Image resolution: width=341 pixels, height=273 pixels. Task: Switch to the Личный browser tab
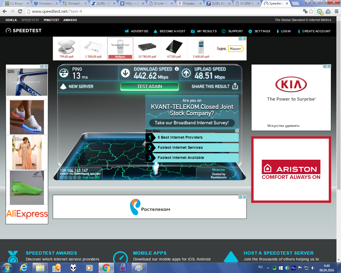75,3
